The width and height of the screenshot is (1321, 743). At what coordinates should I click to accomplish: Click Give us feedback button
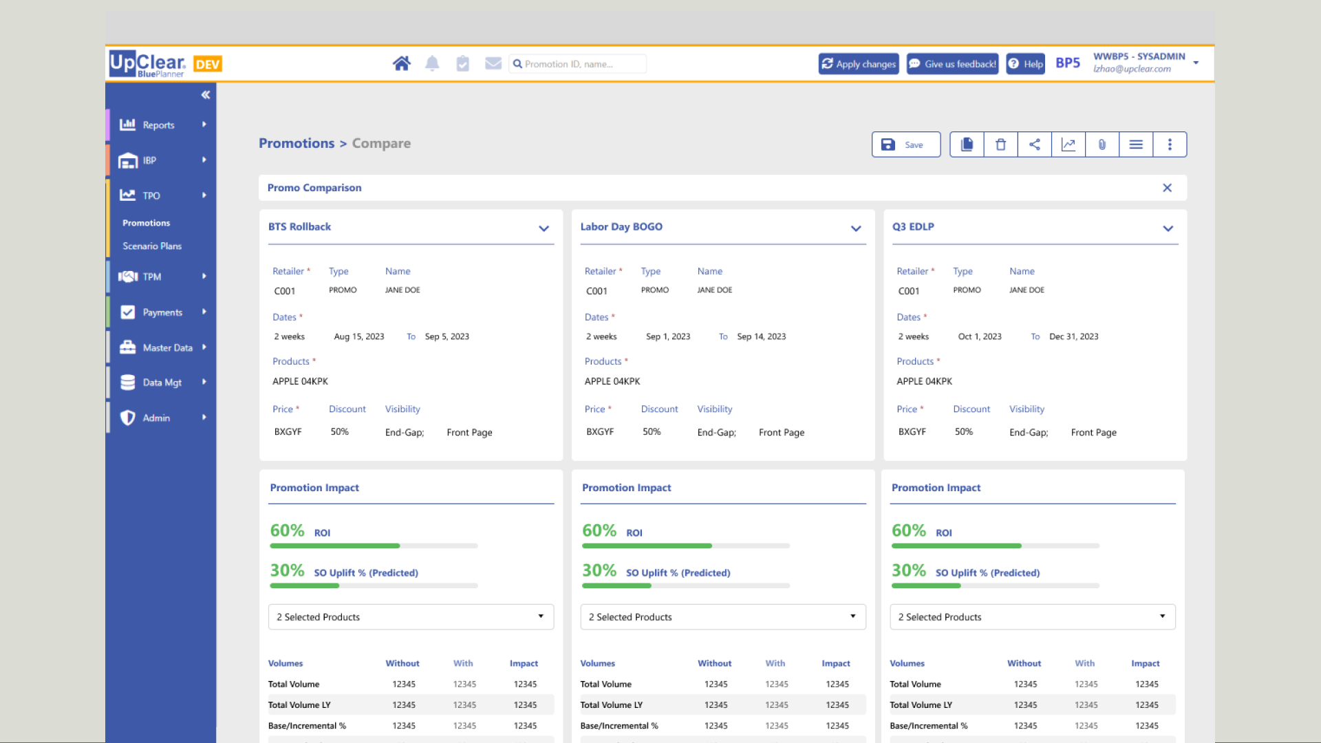pyautogui.click(x=953, y=64)
